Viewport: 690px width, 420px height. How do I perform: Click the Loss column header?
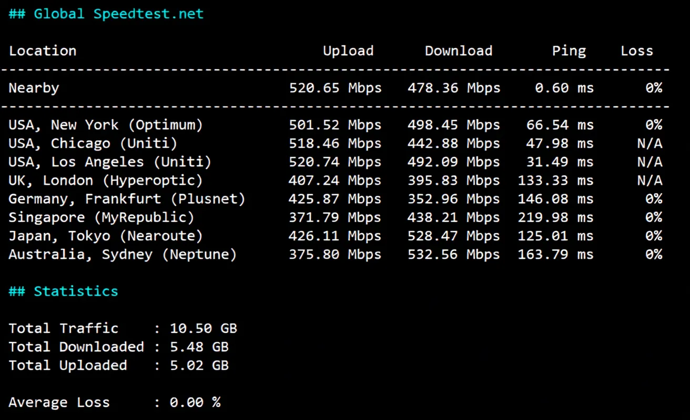(636, 50)
